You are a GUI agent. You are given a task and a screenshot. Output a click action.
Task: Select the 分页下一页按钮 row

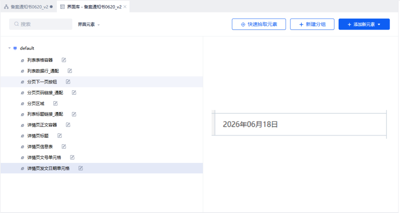101,82
